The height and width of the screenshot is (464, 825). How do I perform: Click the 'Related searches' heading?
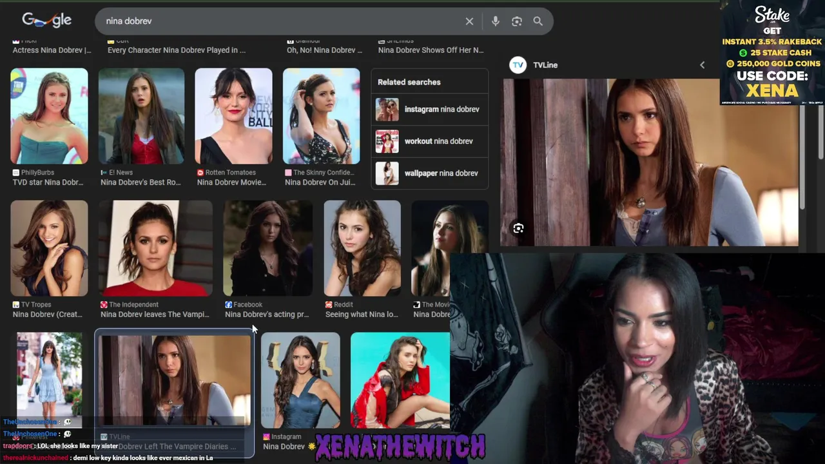tap(409, 82)
